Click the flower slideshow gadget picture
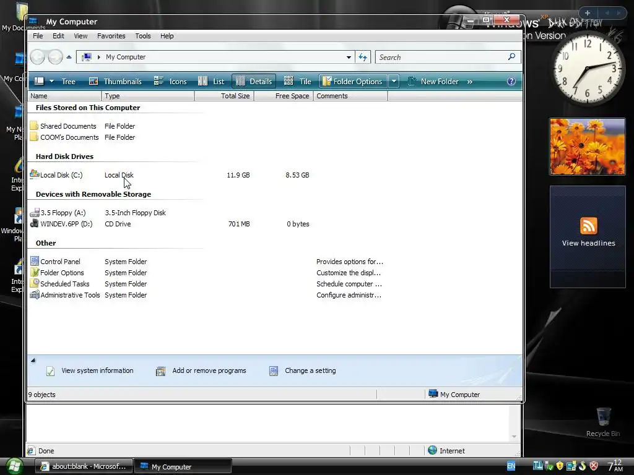634x475 pixels. coord(587,146)
